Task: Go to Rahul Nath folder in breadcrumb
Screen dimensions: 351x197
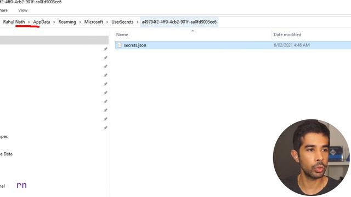Action: click(x=14, y=22)
